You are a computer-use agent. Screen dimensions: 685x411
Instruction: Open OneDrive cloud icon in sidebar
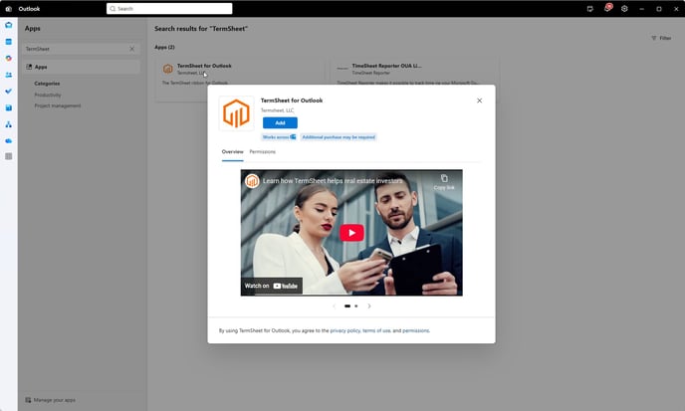click(x=8, y=140)
